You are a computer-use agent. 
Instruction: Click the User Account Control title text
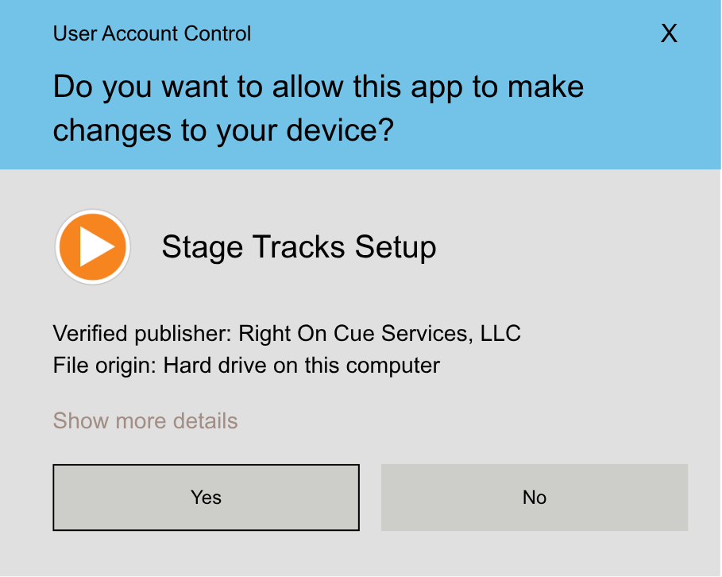(152, 34)
